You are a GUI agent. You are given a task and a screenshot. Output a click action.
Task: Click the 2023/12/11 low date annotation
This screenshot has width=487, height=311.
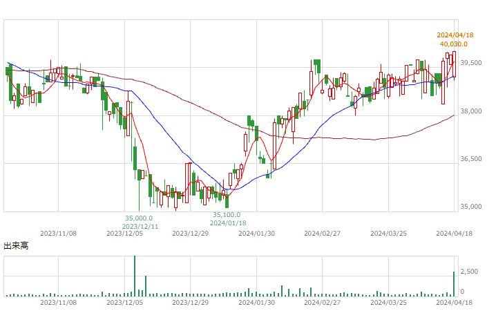(140, 227)
